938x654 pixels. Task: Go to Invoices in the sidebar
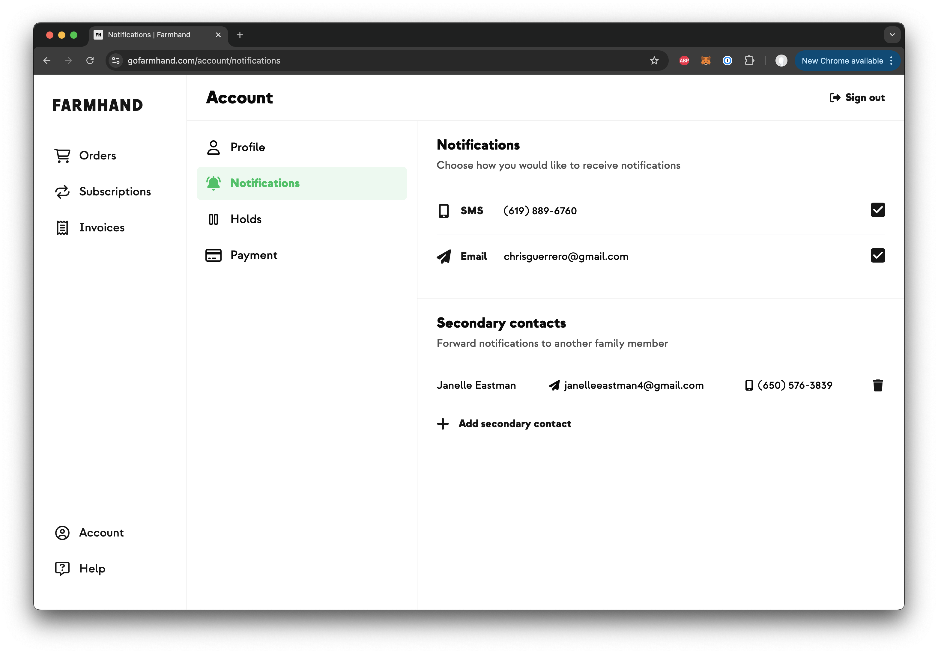[90, 228]
